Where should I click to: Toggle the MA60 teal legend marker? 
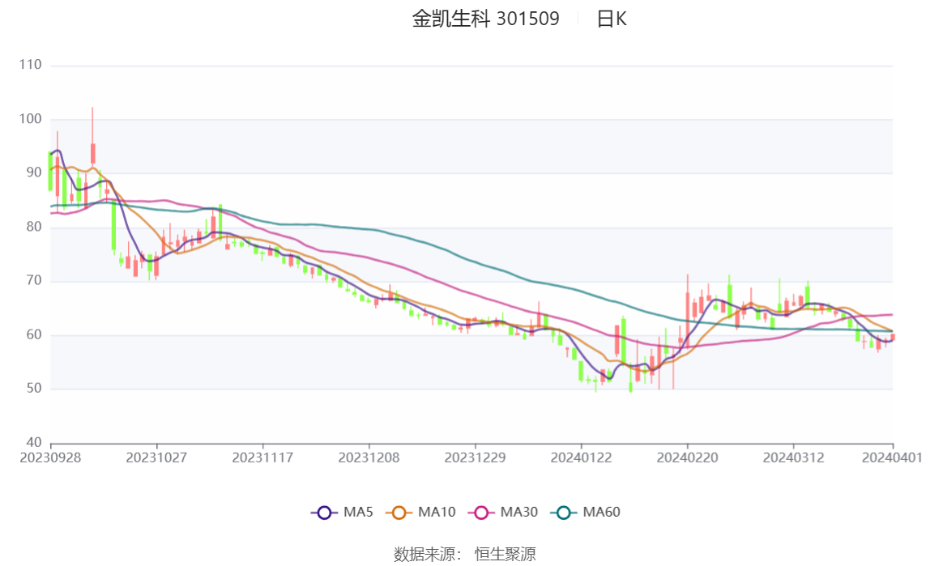pyautogui.click(x=564, y=513)
